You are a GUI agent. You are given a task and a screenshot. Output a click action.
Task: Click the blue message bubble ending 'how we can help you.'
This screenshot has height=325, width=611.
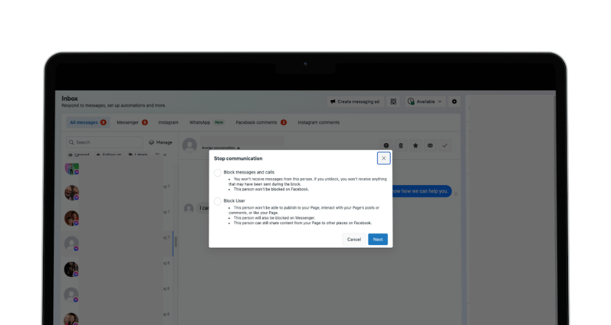[422, 191]
